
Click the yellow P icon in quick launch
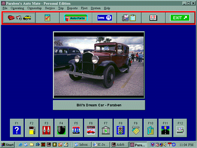click(54, 145)
